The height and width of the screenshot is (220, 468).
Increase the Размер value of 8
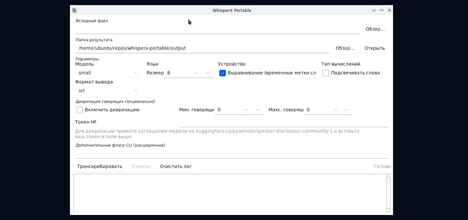pyautogui.click(x=196, y=73)
